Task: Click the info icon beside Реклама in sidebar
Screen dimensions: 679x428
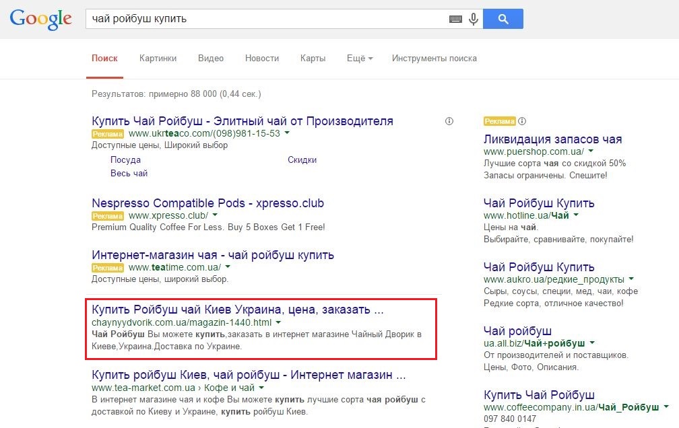Action: [x=522, y=121]
